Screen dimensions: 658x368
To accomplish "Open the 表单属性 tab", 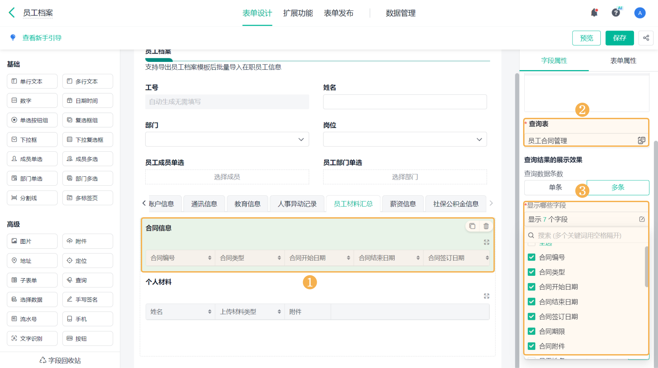I will point(623,61).
